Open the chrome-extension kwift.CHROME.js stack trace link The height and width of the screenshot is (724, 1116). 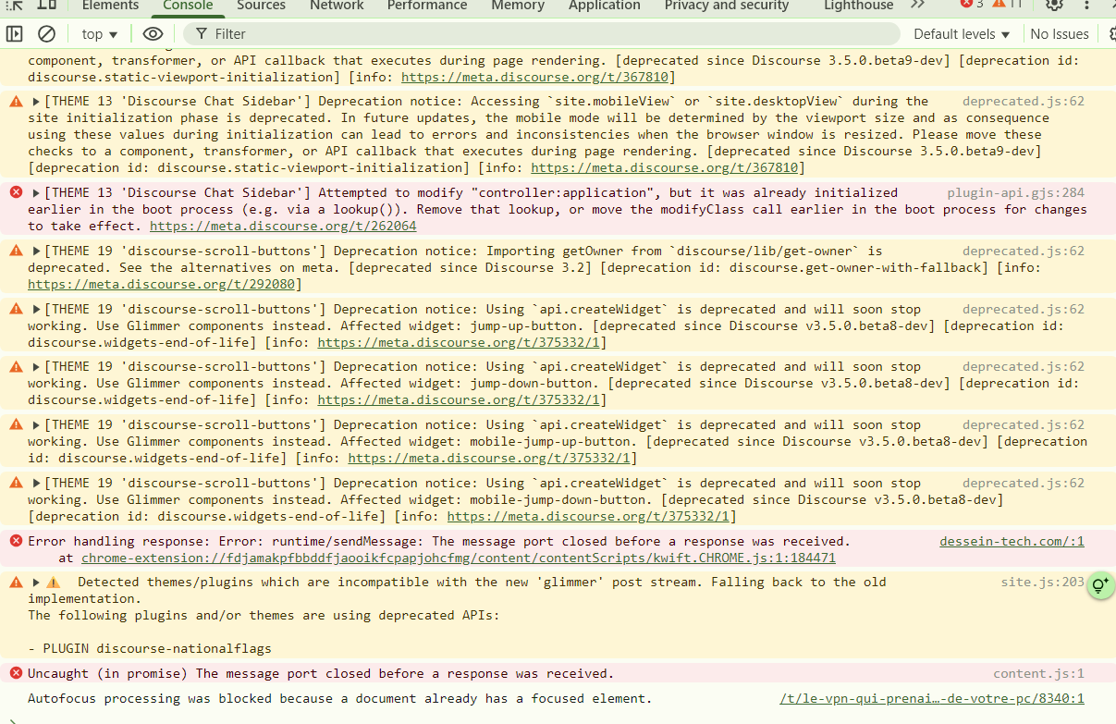459,558
